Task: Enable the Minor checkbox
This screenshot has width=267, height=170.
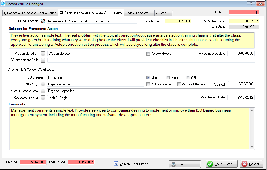Action: [x=168, y=77]
